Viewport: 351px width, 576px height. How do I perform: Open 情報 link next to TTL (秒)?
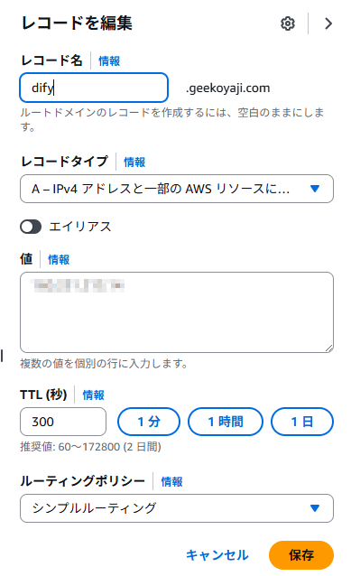93,395
